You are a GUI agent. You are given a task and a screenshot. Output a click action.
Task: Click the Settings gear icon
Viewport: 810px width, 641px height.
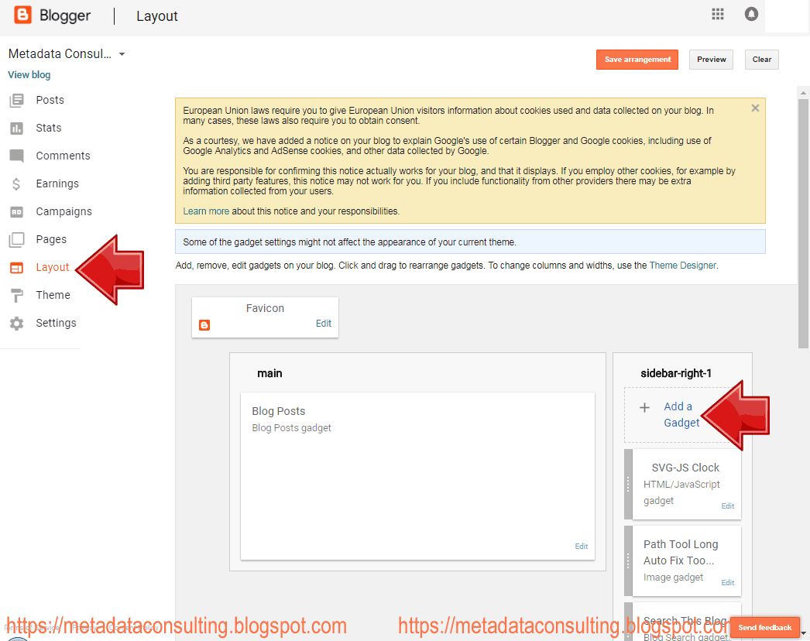[x=16, y=324]
